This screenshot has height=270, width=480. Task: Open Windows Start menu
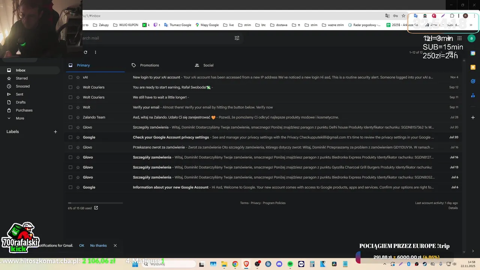pyautogui.click(x=135, y=264)
